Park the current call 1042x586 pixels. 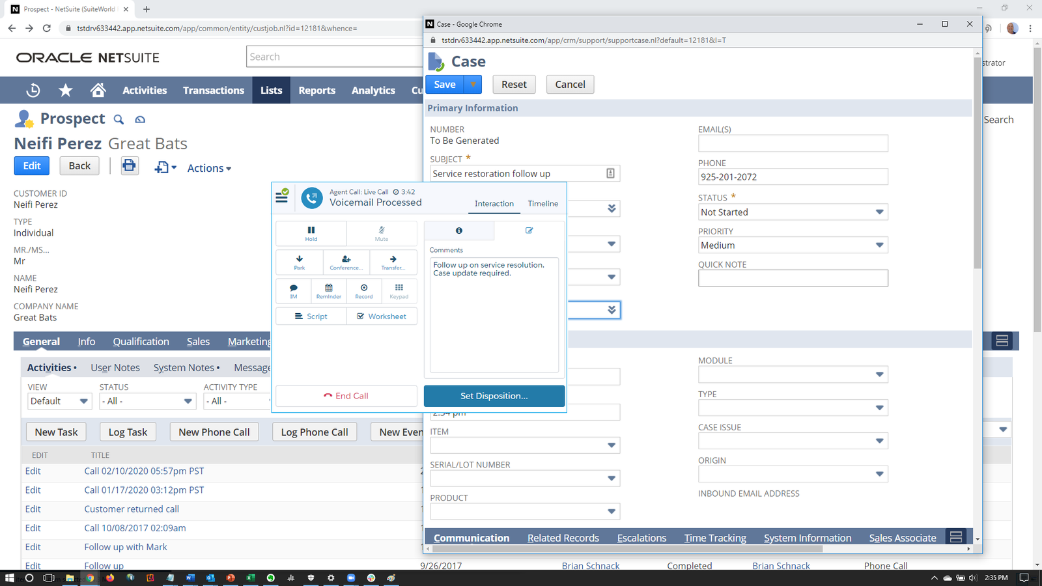[300, 262]
